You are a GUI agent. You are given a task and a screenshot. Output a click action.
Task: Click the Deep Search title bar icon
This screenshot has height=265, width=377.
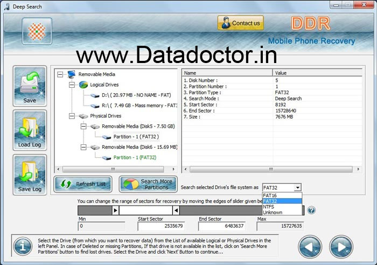(x=7, y=6)
